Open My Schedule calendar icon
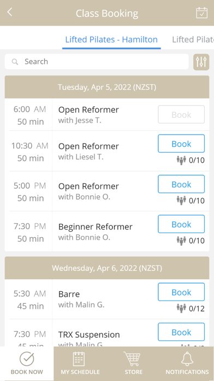The width and height of the screenshot is (214, 381). coord(79,359)
